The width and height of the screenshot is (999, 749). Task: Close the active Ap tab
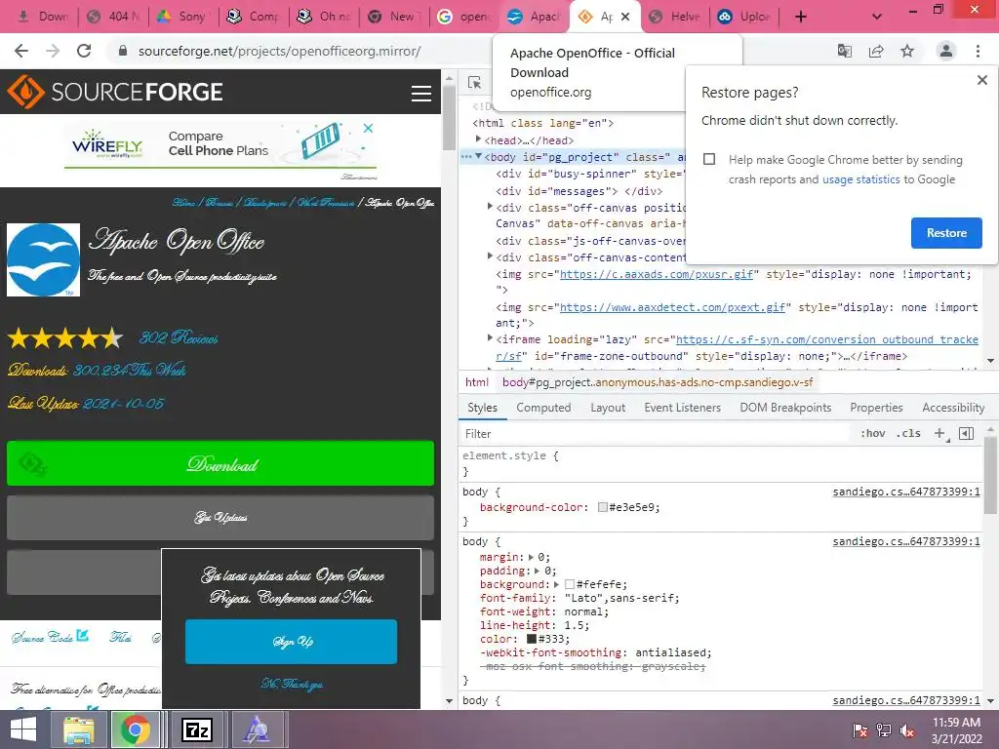click(x=625, y=17)
